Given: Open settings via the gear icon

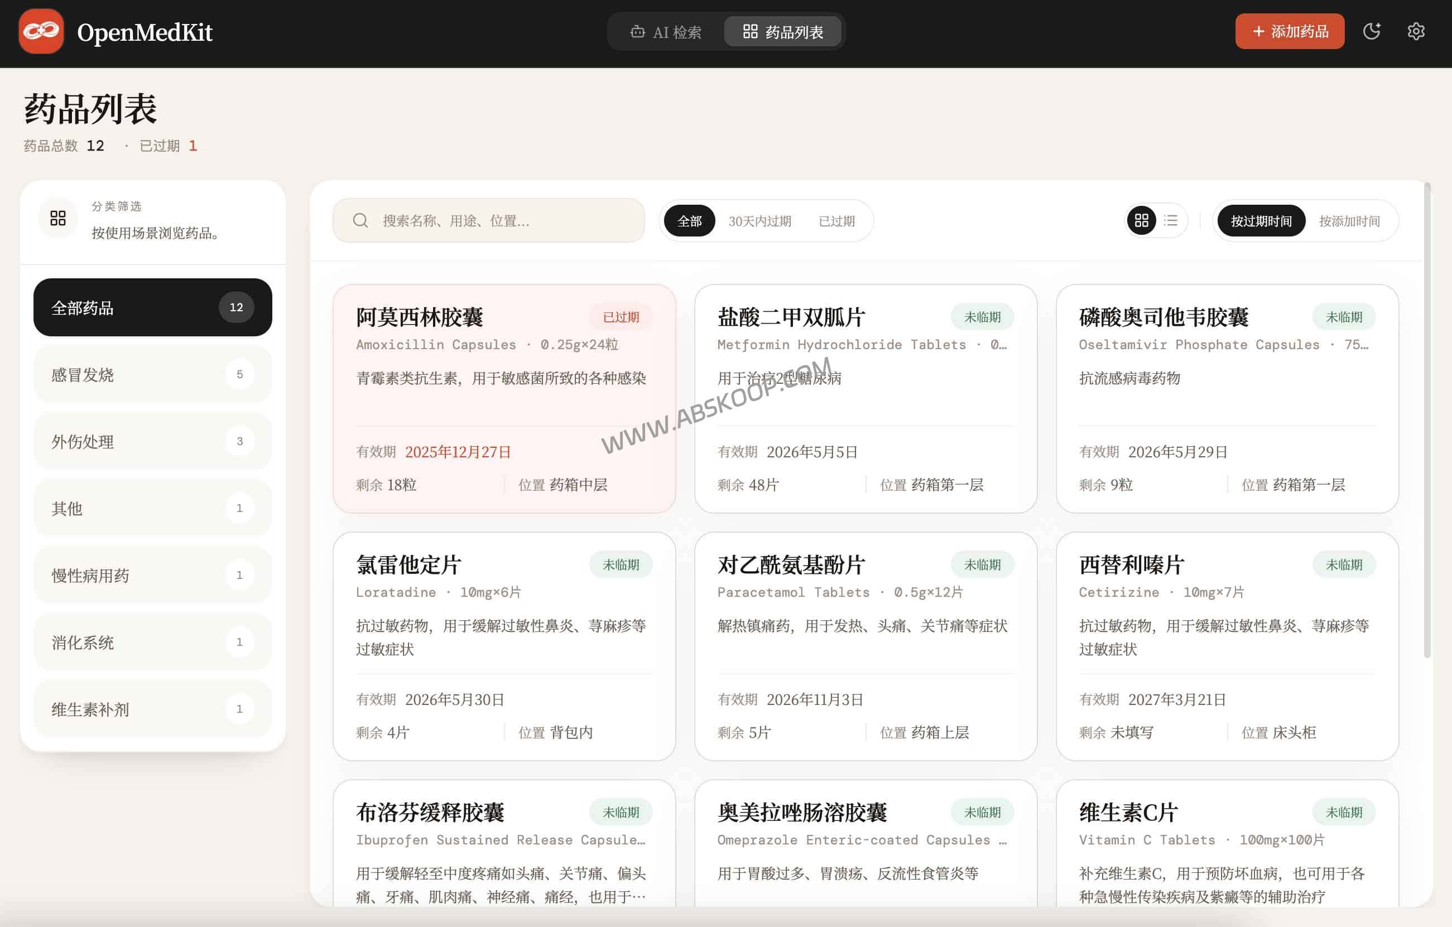Looking at the screenshot, I should coord(1416,31).
